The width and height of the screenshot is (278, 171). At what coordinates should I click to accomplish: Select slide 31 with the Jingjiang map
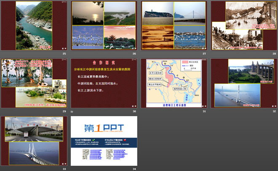pos(174,83)
